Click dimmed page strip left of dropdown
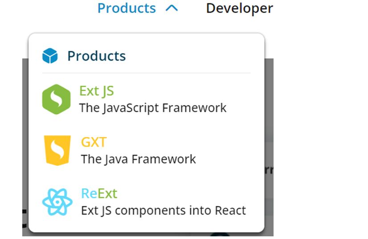 pos(25,134)
